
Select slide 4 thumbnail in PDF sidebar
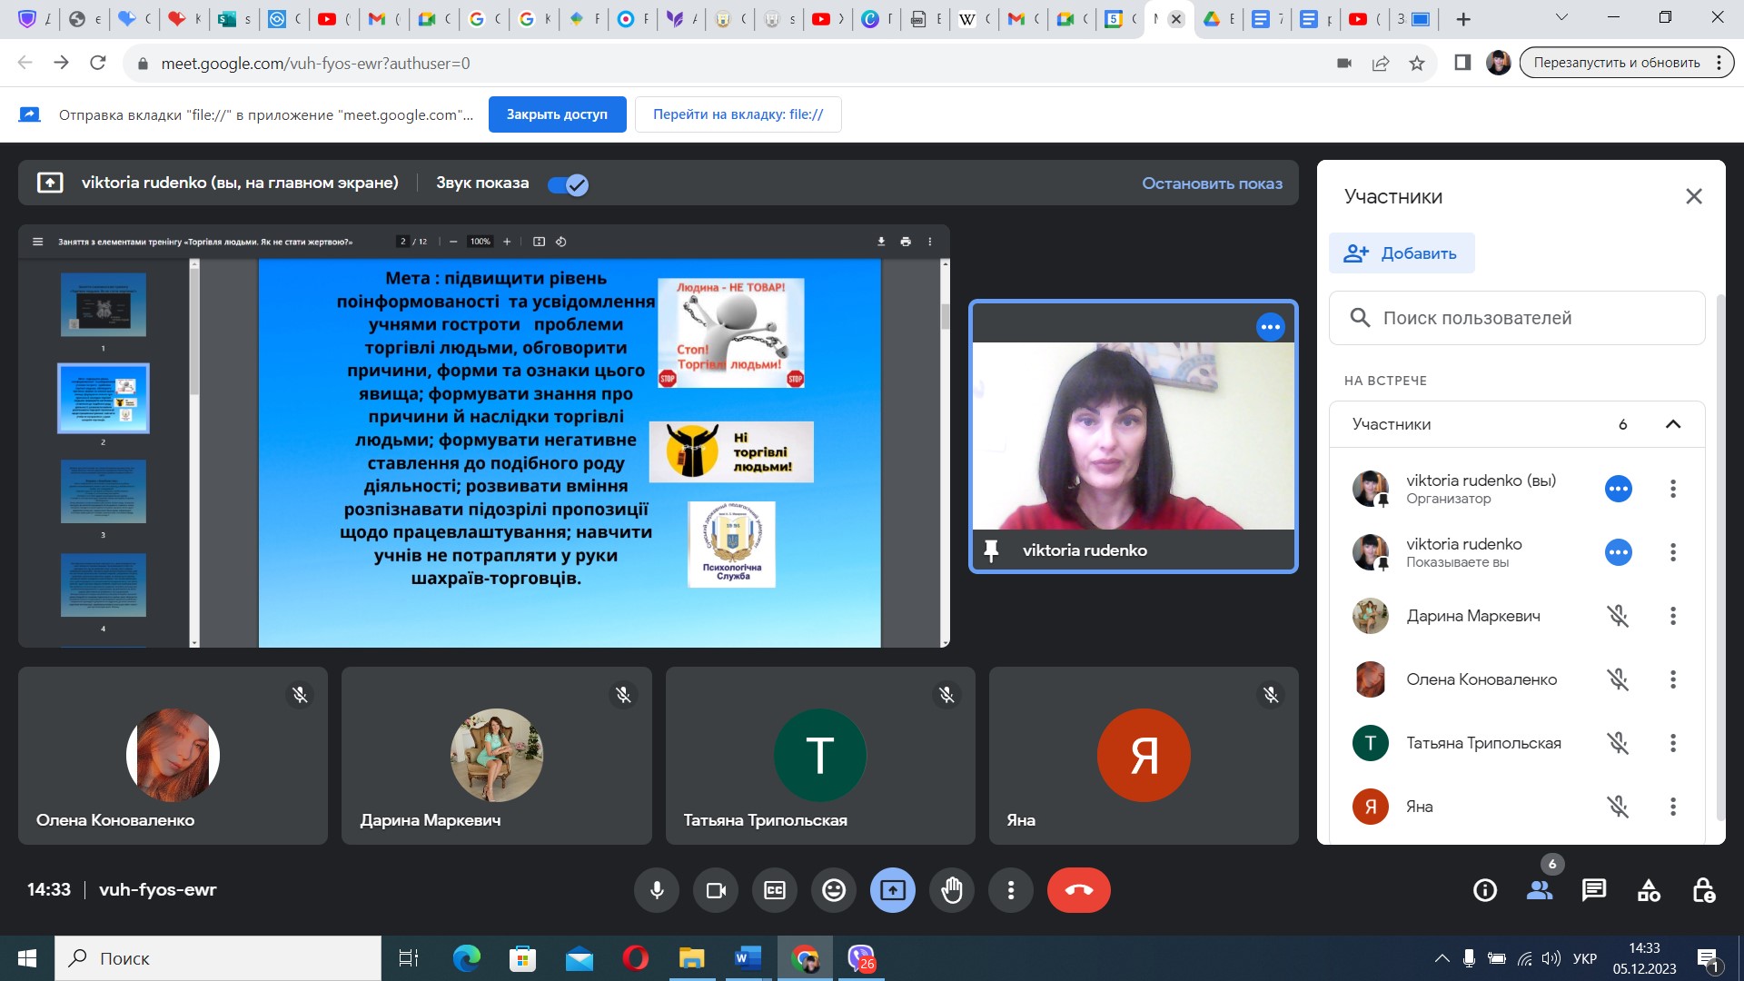[x=103, y=585]
